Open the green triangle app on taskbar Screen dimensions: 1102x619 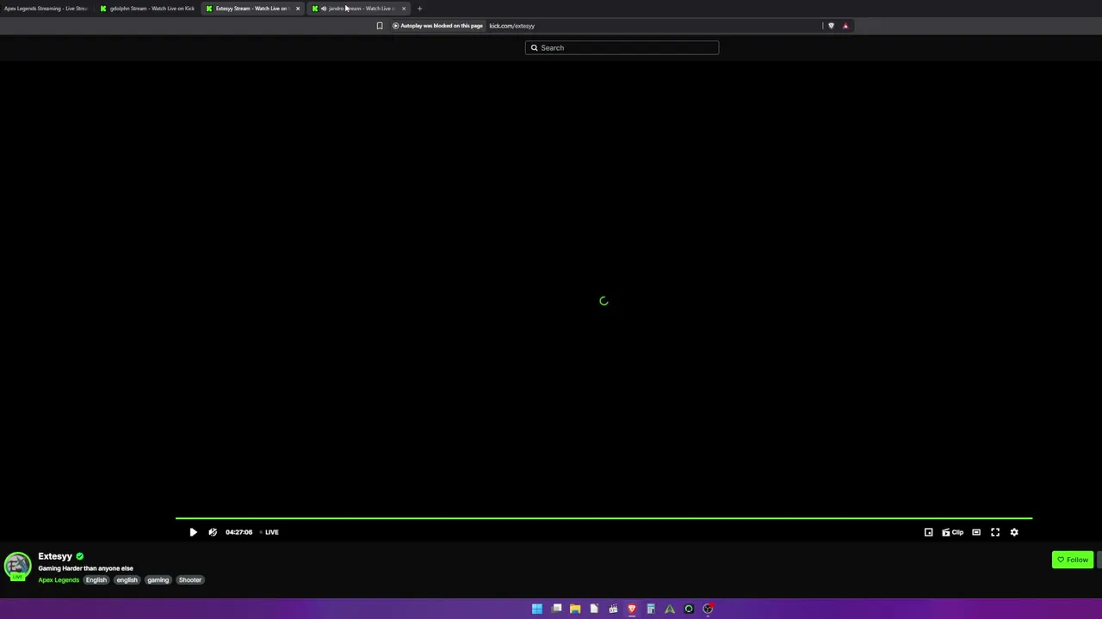670,609
